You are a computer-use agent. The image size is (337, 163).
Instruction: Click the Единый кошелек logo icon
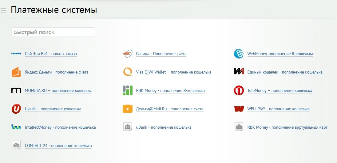point(239,71)
